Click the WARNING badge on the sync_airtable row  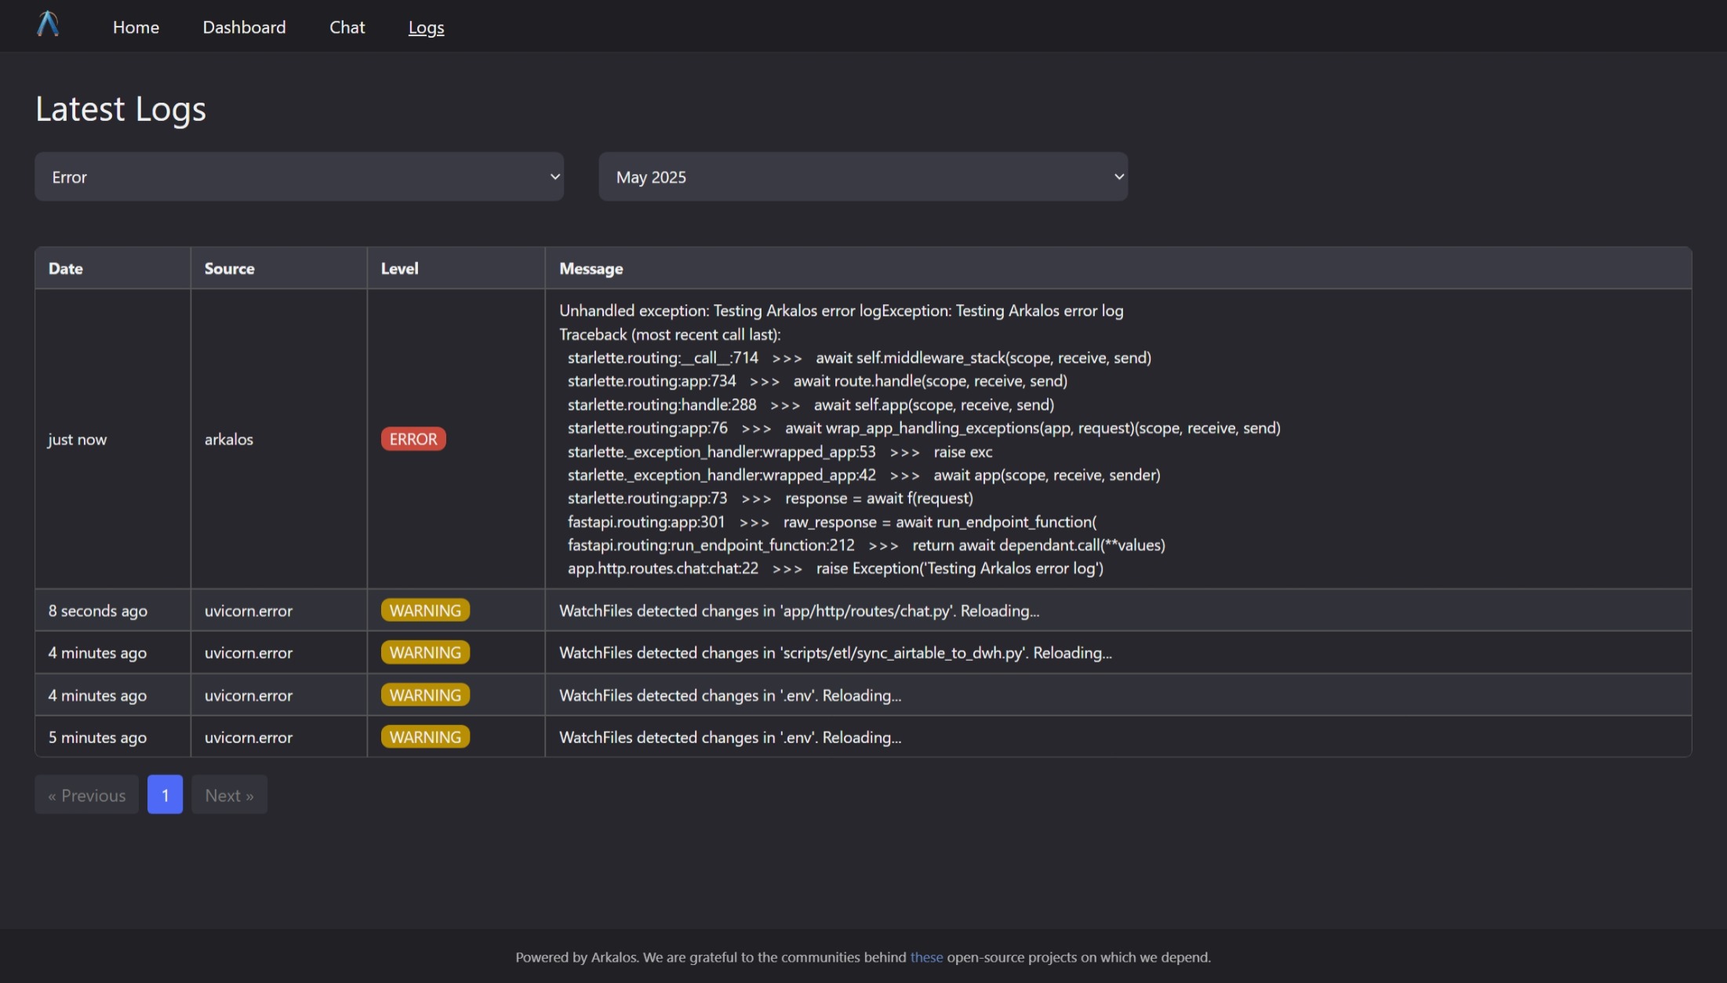tap(424, 651)
